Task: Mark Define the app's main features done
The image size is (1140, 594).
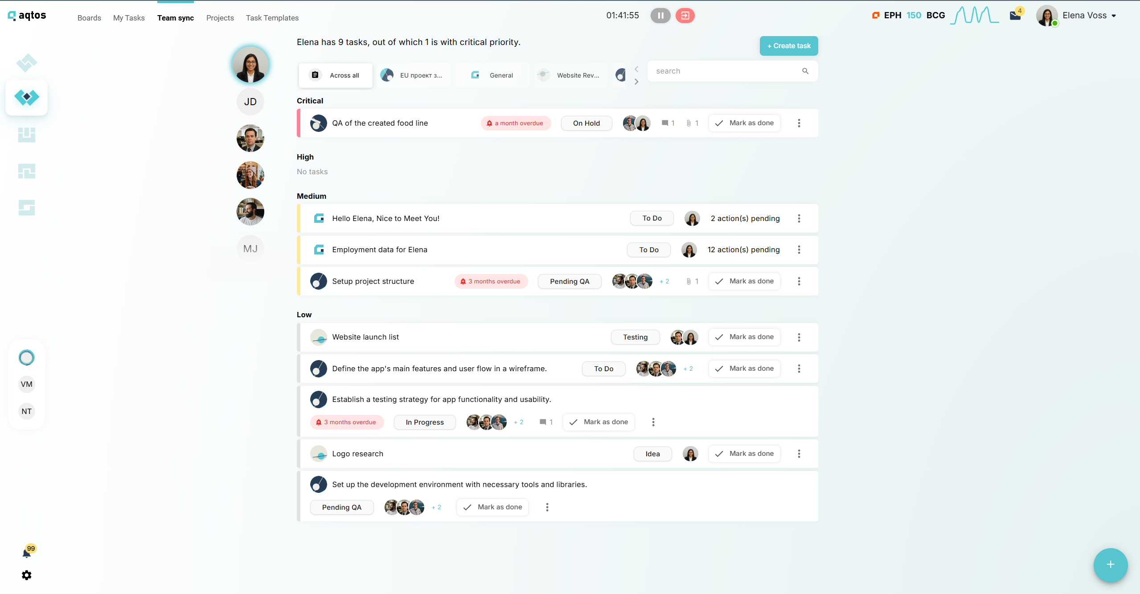Action: pyautogui.click(x=744, y=369)
